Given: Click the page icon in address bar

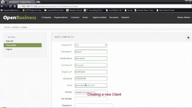Looking at the screenshot, I should 19,6.
